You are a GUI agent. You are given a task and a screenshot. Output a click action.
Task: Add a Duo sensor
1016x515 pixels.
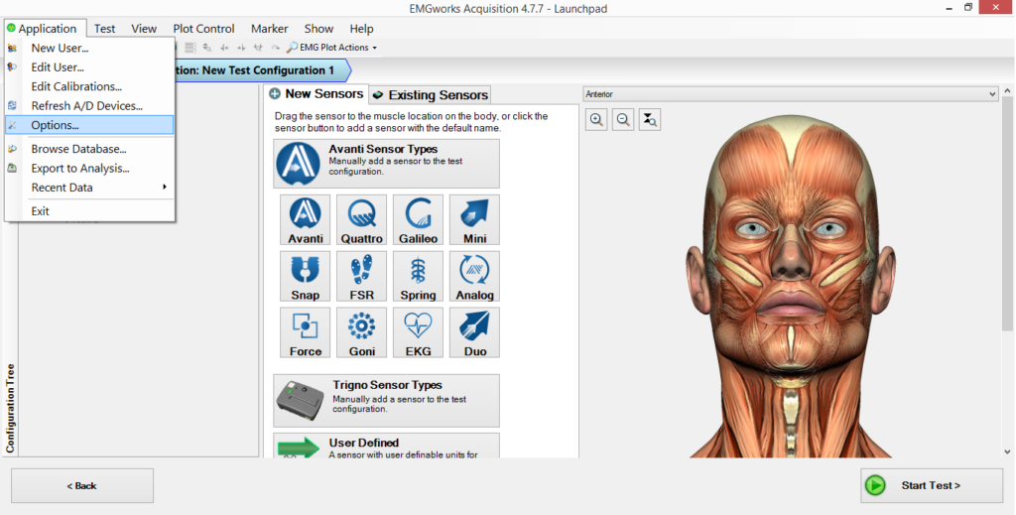pyautogui.click(x=474, y=332)
